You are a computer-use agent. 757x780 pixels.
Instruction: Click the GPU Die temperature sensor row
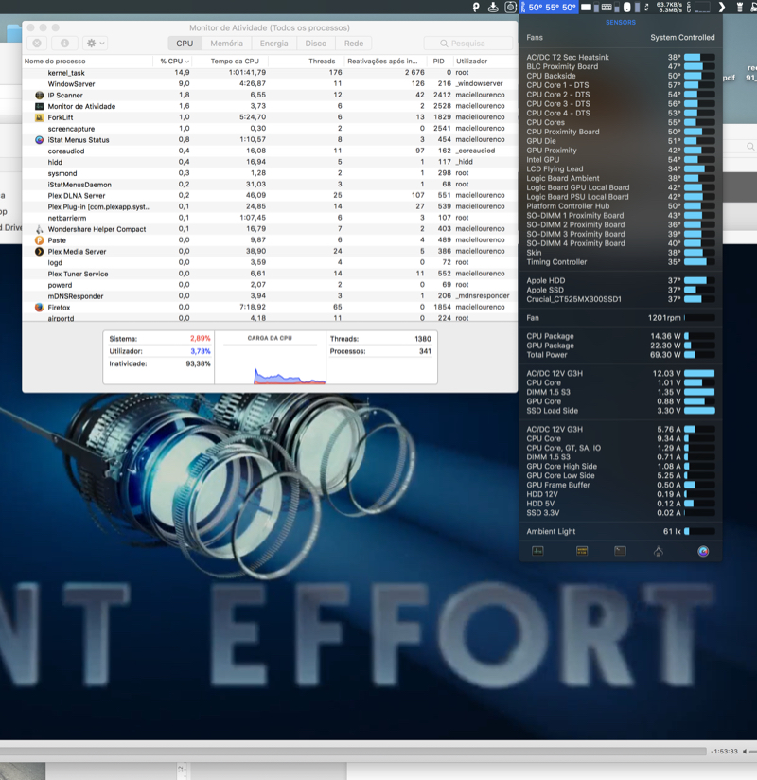[621, 141]
